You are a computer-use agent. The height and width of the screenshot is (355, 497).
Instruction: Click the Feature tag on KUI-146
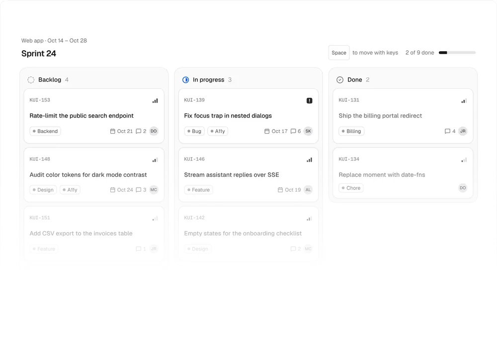point(198,190)
